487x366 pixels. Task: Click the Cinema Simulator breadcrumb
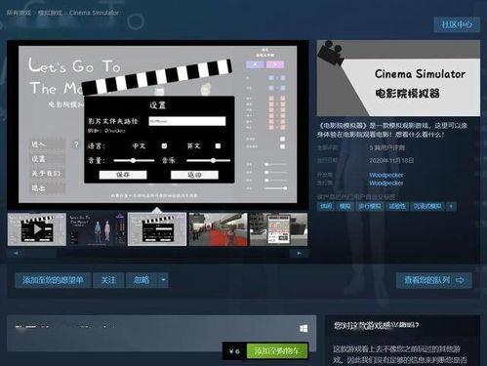(94, 13)
